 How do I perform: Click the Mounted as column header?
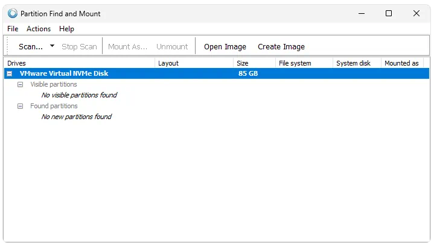402,63
